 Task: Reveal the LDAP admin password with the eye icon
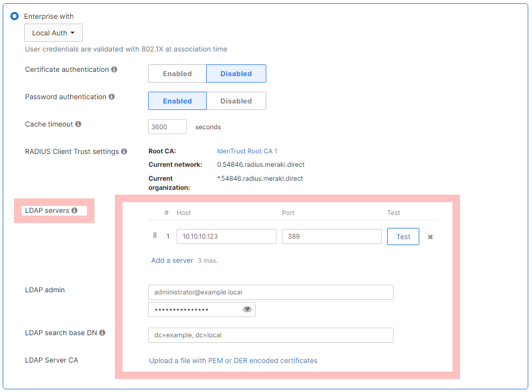(246, 309)
